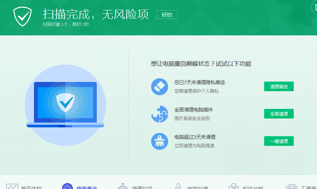Click the subtitle 立即清理为电脑提速

click(x=194, y=145)
